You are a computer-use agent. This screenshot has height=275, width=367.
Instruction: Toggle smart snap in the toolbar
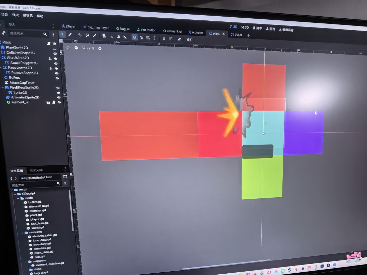pyautogui.click(x=142, y=37)
